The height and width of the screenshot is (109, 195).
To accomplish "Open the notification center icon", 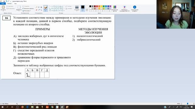I will [192, 107].
